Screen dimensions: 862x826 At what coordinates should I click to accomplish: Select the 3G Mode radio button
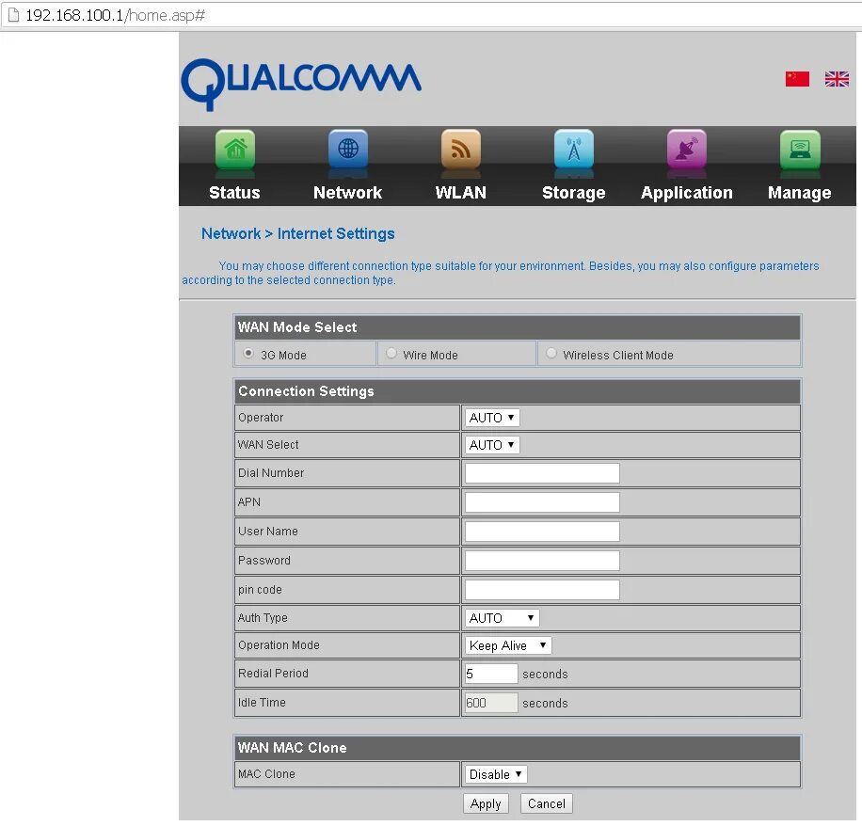click(248, 354)
